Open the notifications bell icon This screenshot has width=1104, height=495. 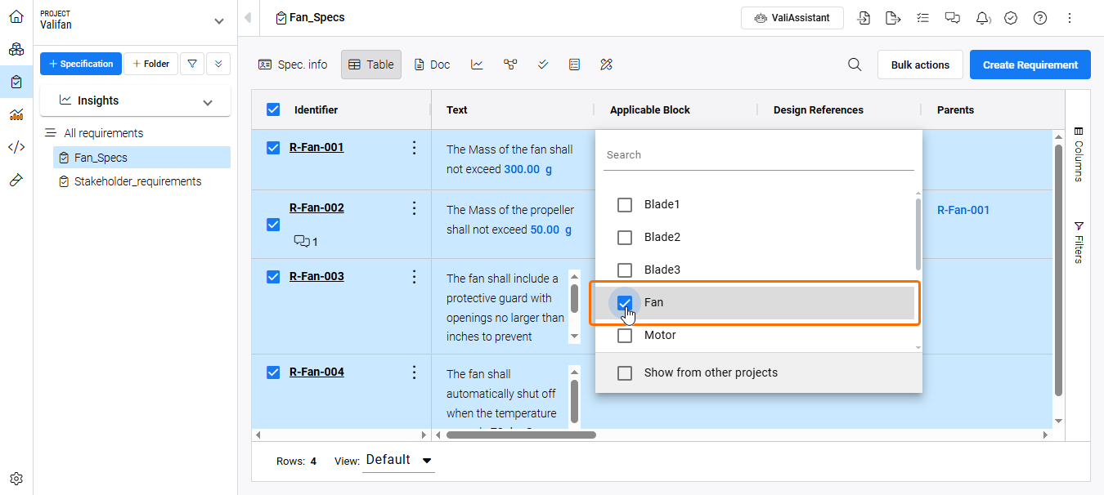pos(983,18)
